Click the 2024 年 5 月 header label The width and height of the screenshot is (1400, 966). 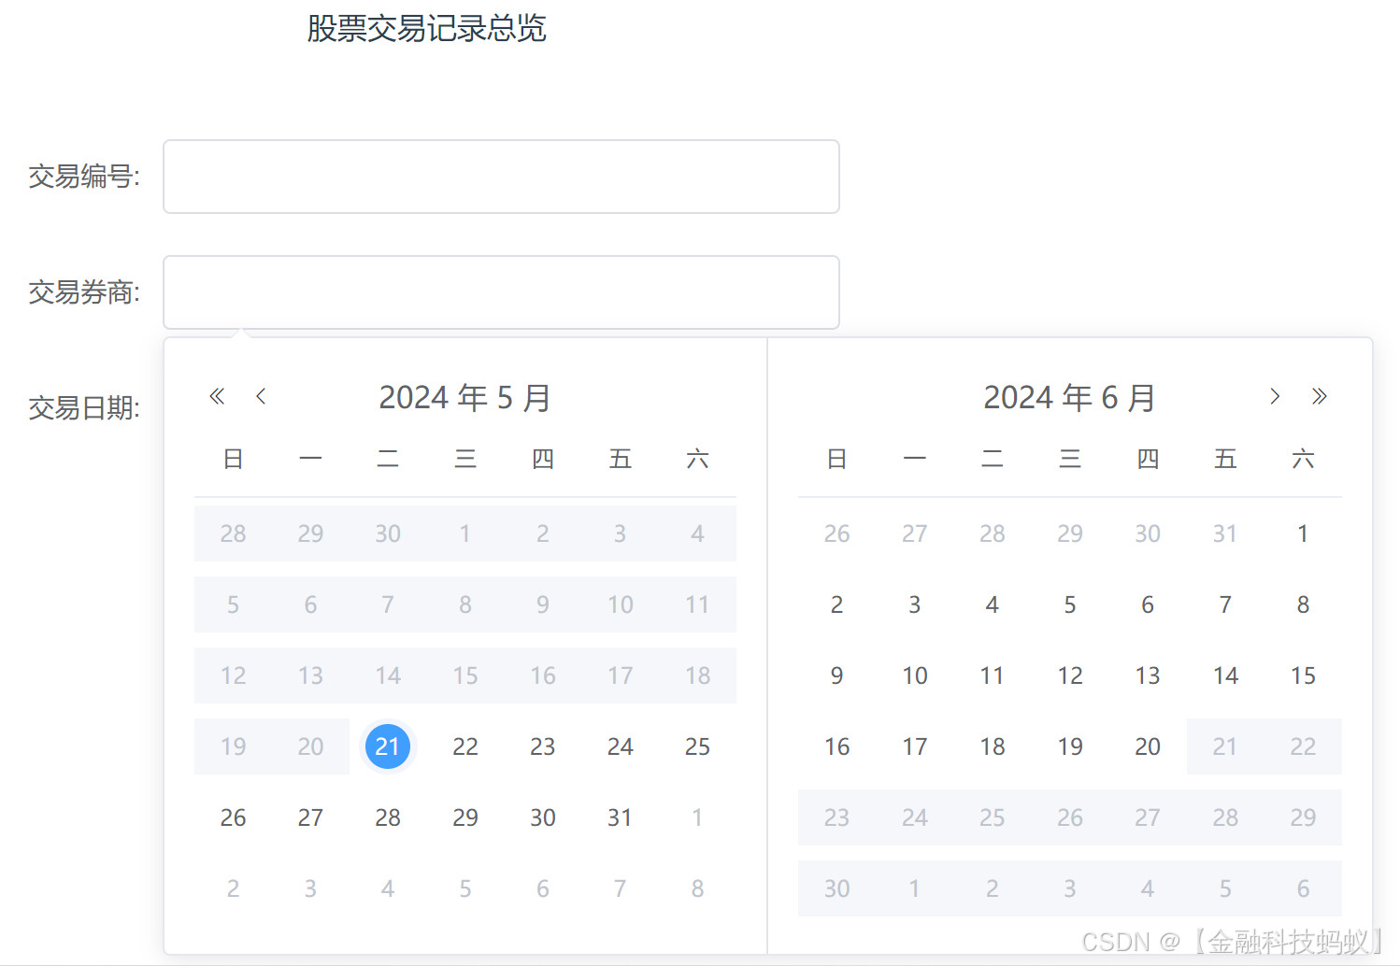tap(464, 398)
